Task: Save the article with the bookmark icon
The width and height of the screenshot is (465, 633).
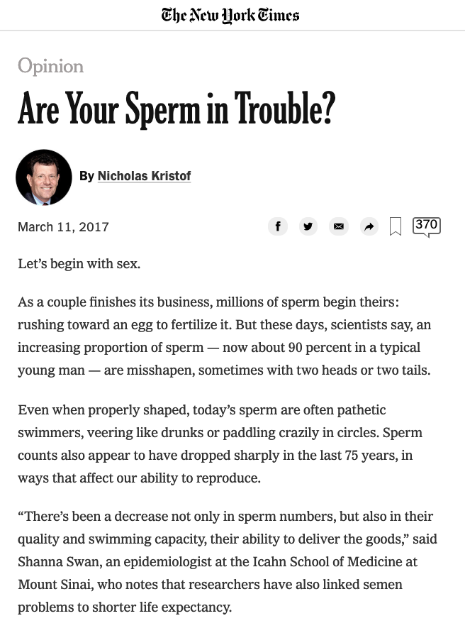Action: [396, 226]
